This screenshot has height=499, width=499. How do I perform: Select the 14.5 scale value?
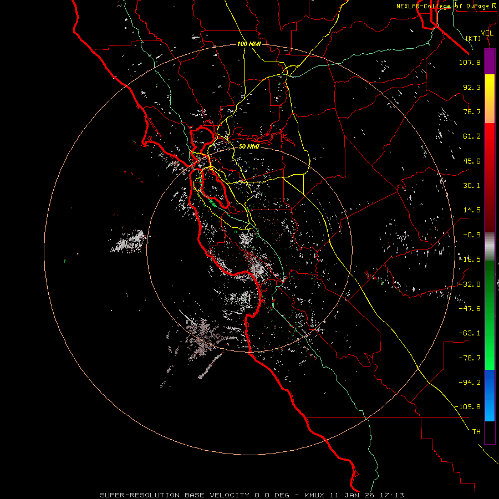(472, 210)
